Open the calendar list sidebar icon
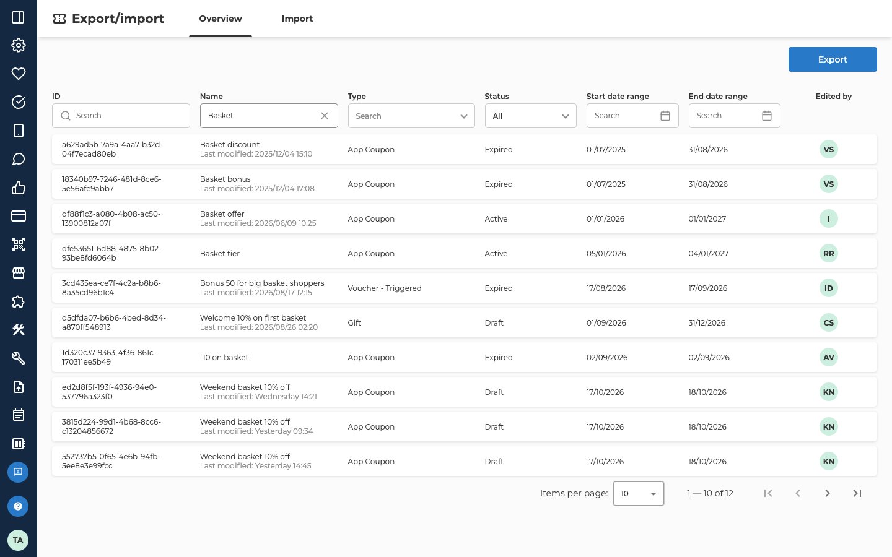This screenshot has height=557, width=892. click(19, 415)
